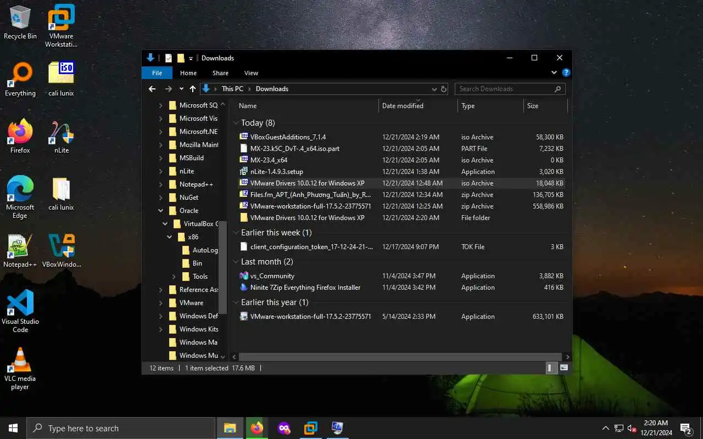Expand the ribbon chevron
Image resolution: width=703 pixels, height=439 pixels.
554,72
